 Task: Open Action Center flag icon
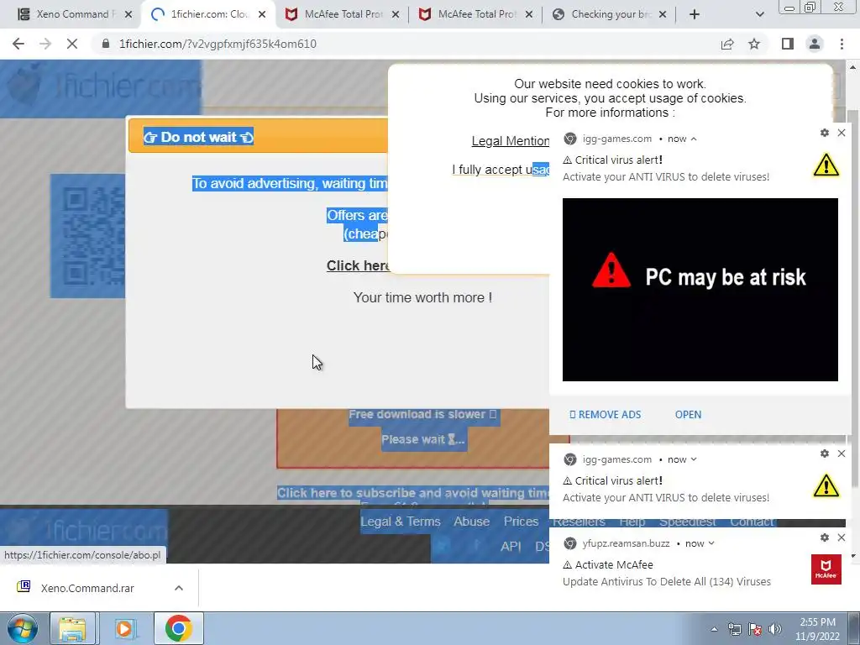[x=755, y=629]
